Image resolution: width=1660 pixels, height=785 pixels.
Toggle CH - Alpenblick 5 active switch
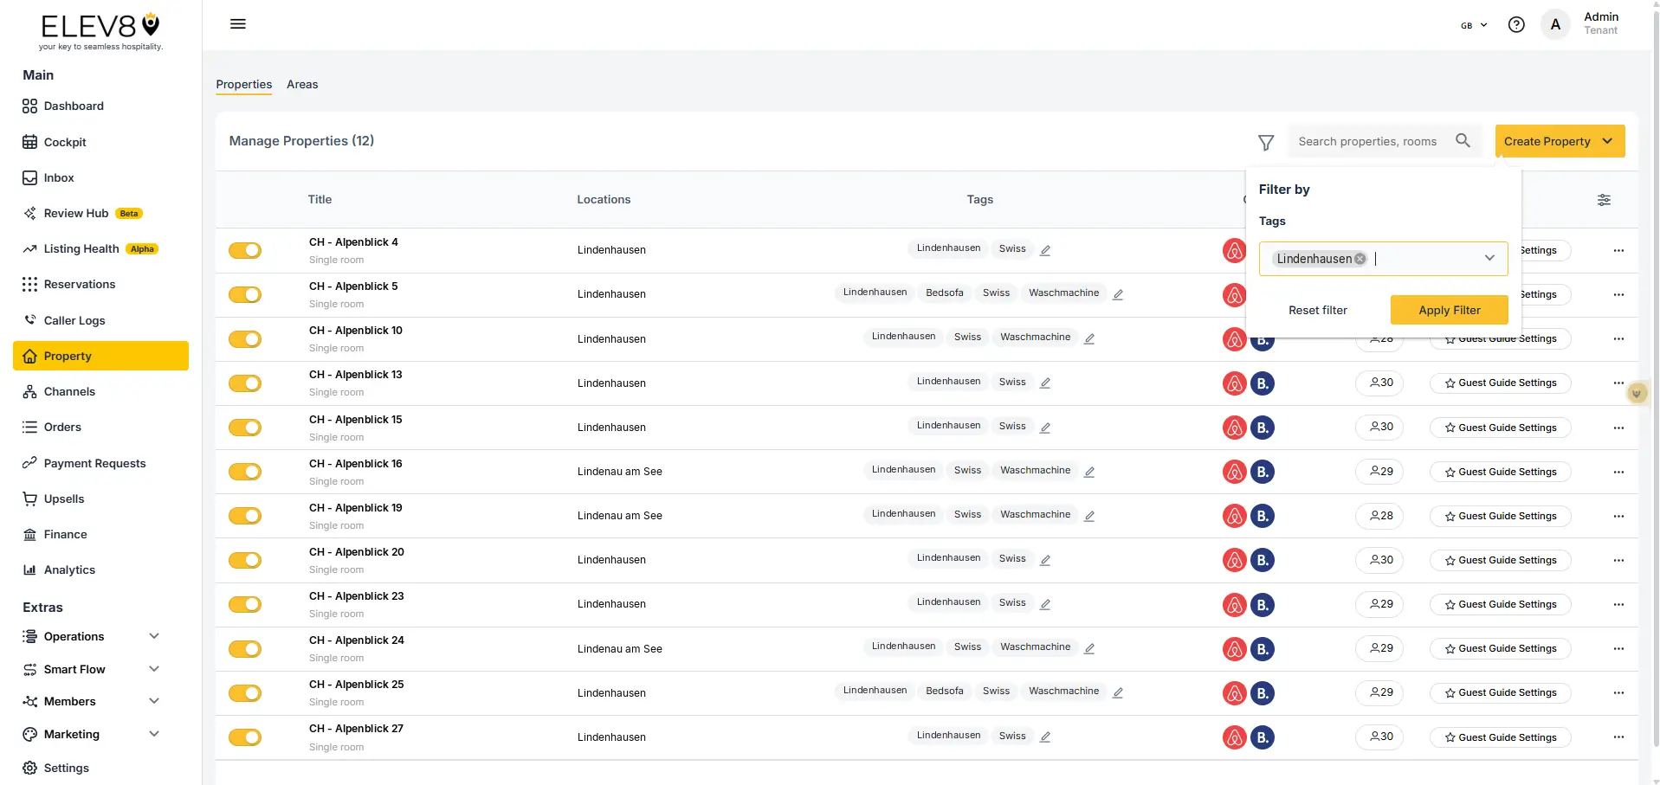[245, 294]
